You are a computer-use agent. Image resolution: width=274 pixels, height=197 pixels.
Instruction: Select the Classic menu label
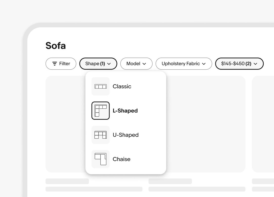122,86
